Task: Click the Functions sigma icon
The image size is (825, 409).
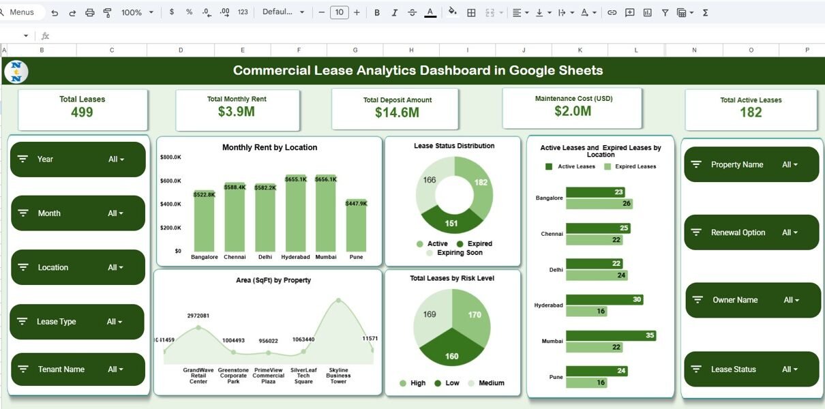Action: (x=705, y=12)
